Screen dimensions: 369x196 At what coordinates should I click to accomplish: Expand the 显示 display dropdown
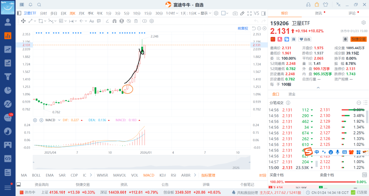tap(206, 13)
